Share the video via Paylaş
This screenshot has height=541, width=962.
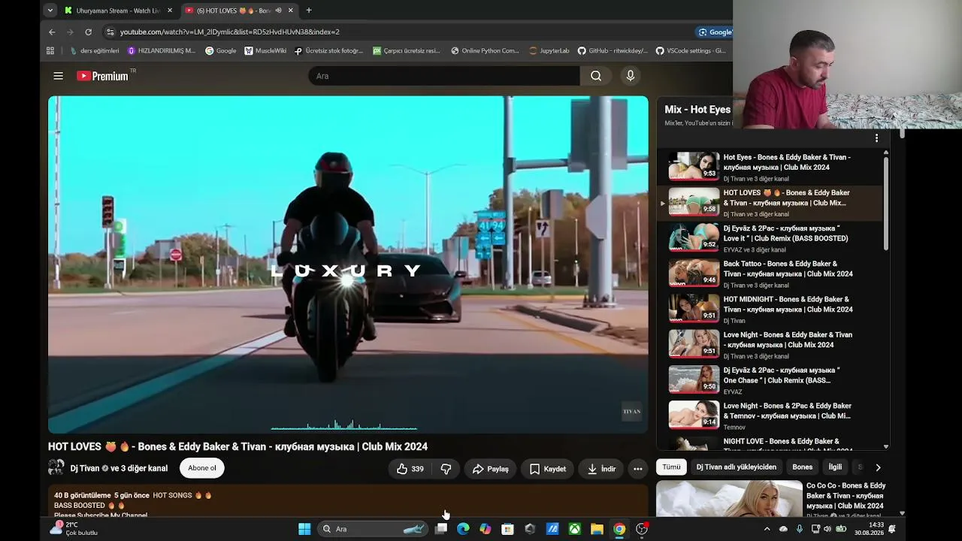[490, 469]
